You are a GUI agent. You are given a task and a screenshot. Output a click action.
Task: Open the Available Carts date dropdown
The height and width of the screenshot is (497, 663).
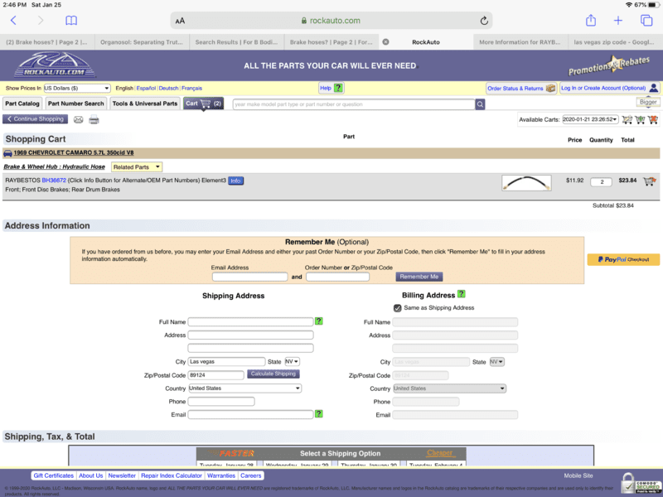[x=588, y=119]
